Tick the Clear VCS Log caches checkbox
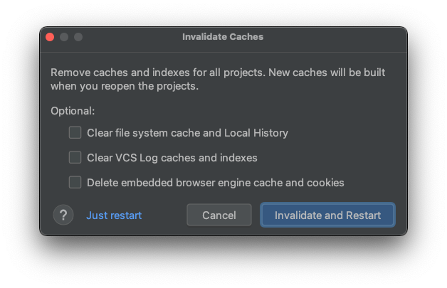This screenshot has height=288, width=447. click(75, 157)
